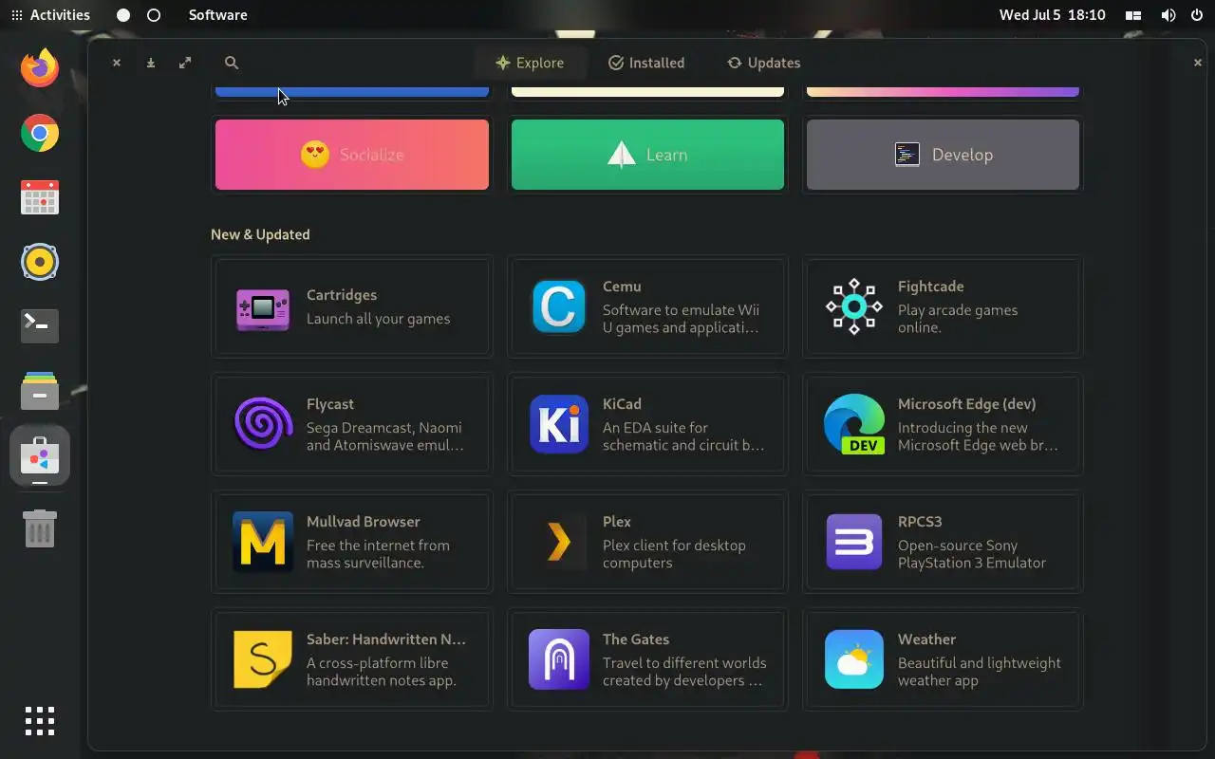The height and width of the screenshot is (759, 1215).
Task: Click the 'Microsoft Edge (dev)' title
Action: pyautogui.click(x=966, y=404)
